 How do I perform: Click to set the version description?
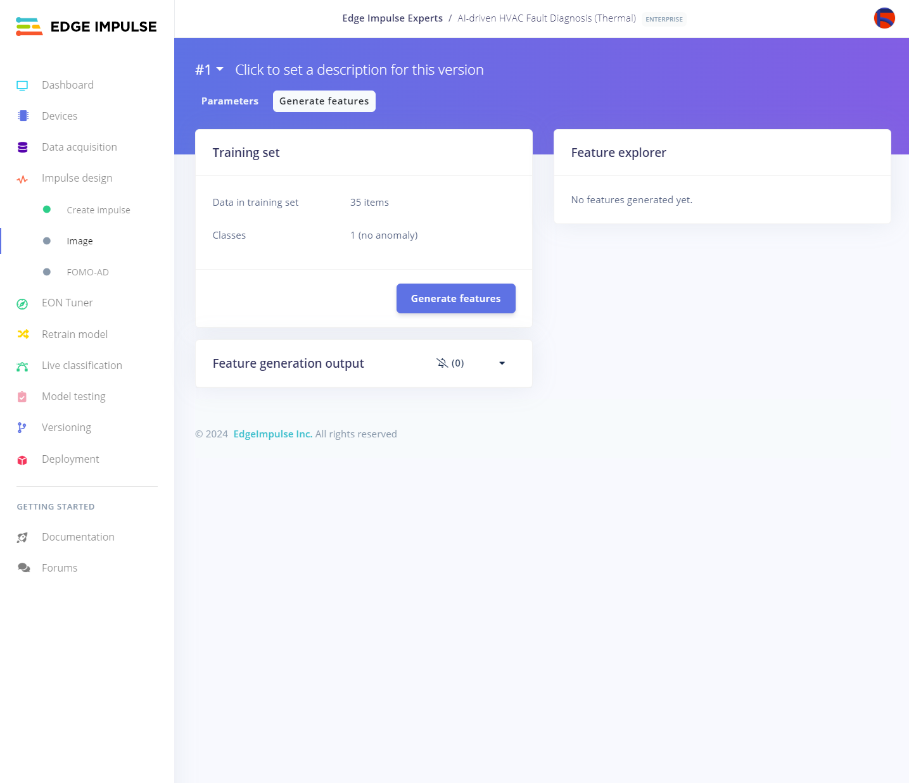[359, 70]
